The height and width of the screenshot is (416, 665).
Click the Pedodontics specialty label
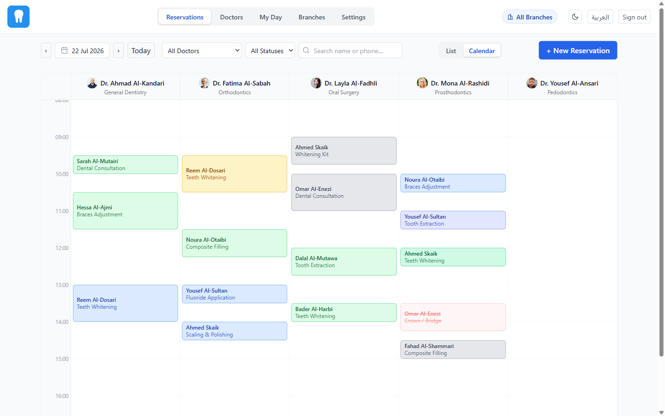[x=562, y=92]
